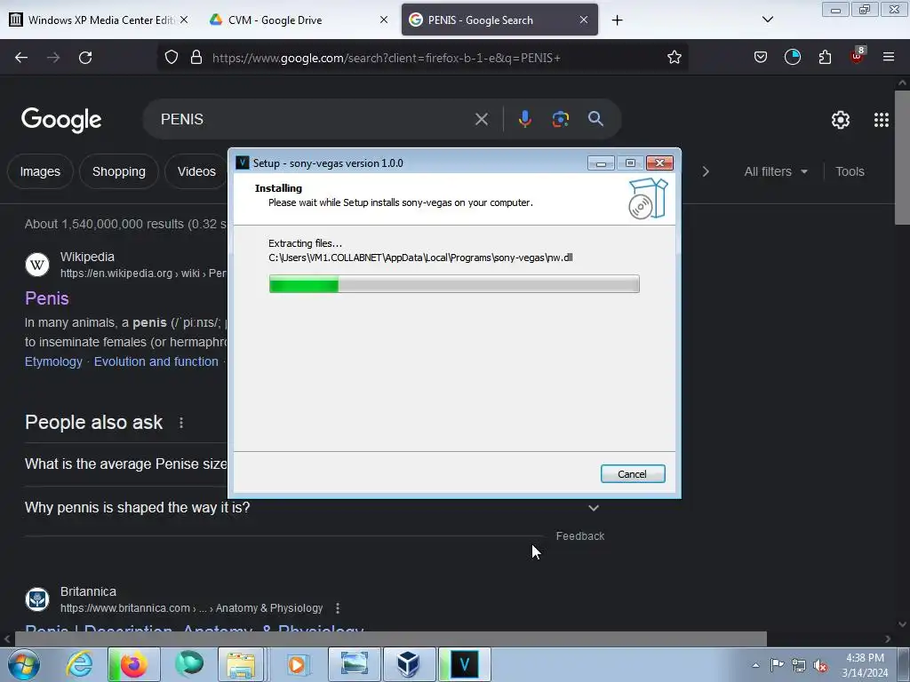Click the site padlock icon
Viewport: 910px width, 682px height.
click(x=196, y=58)
